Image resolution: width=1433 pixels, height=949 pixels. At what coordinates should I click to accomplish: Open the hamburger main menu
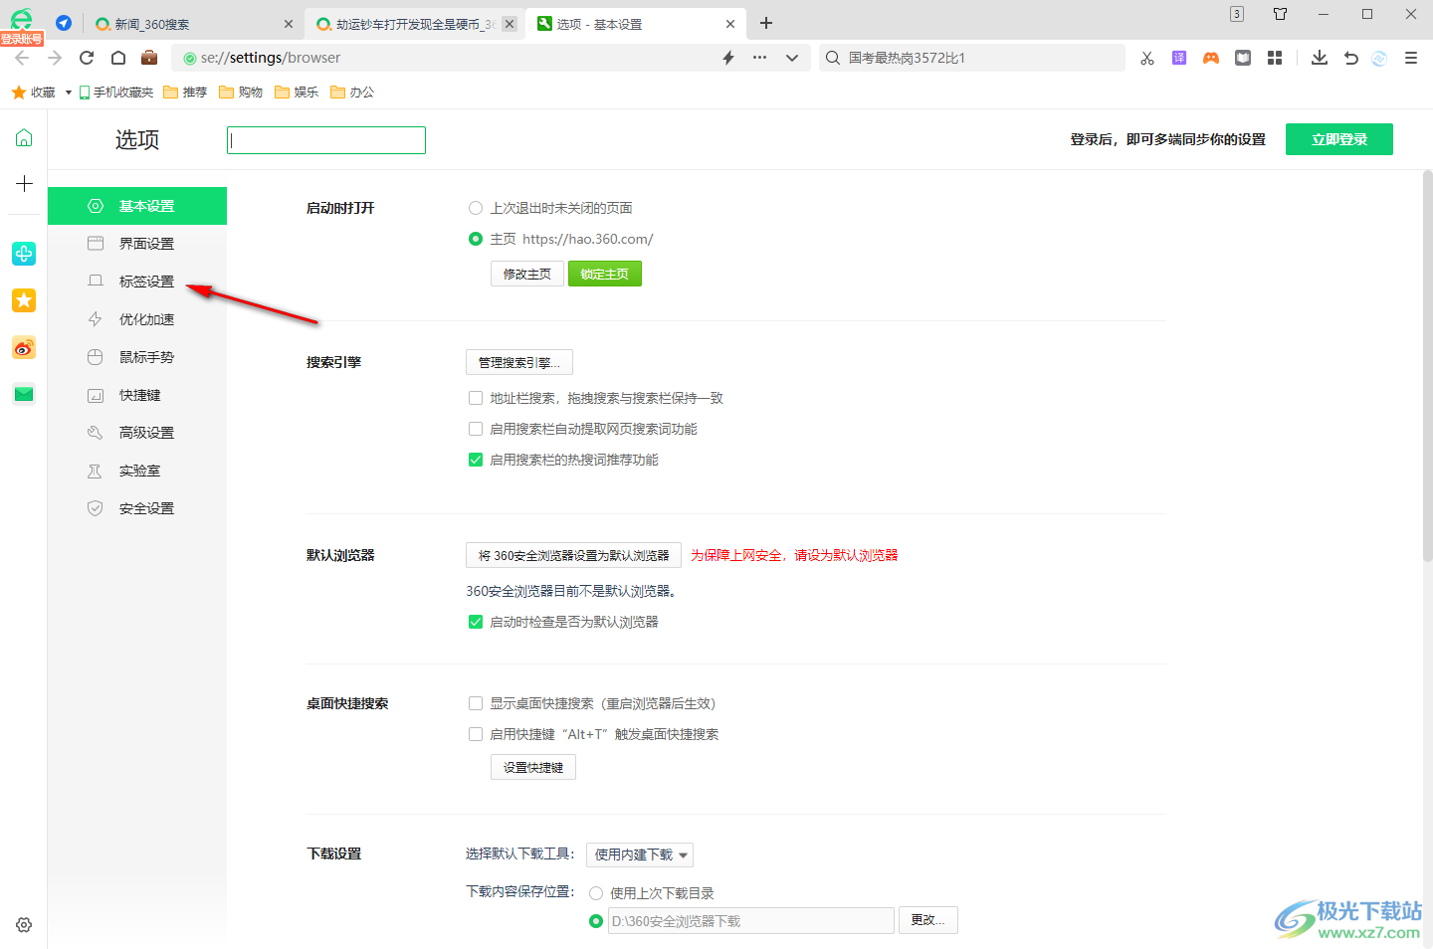tap(1411, 58)
